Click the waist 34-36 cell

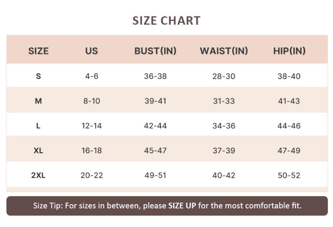tap(224, 126)
